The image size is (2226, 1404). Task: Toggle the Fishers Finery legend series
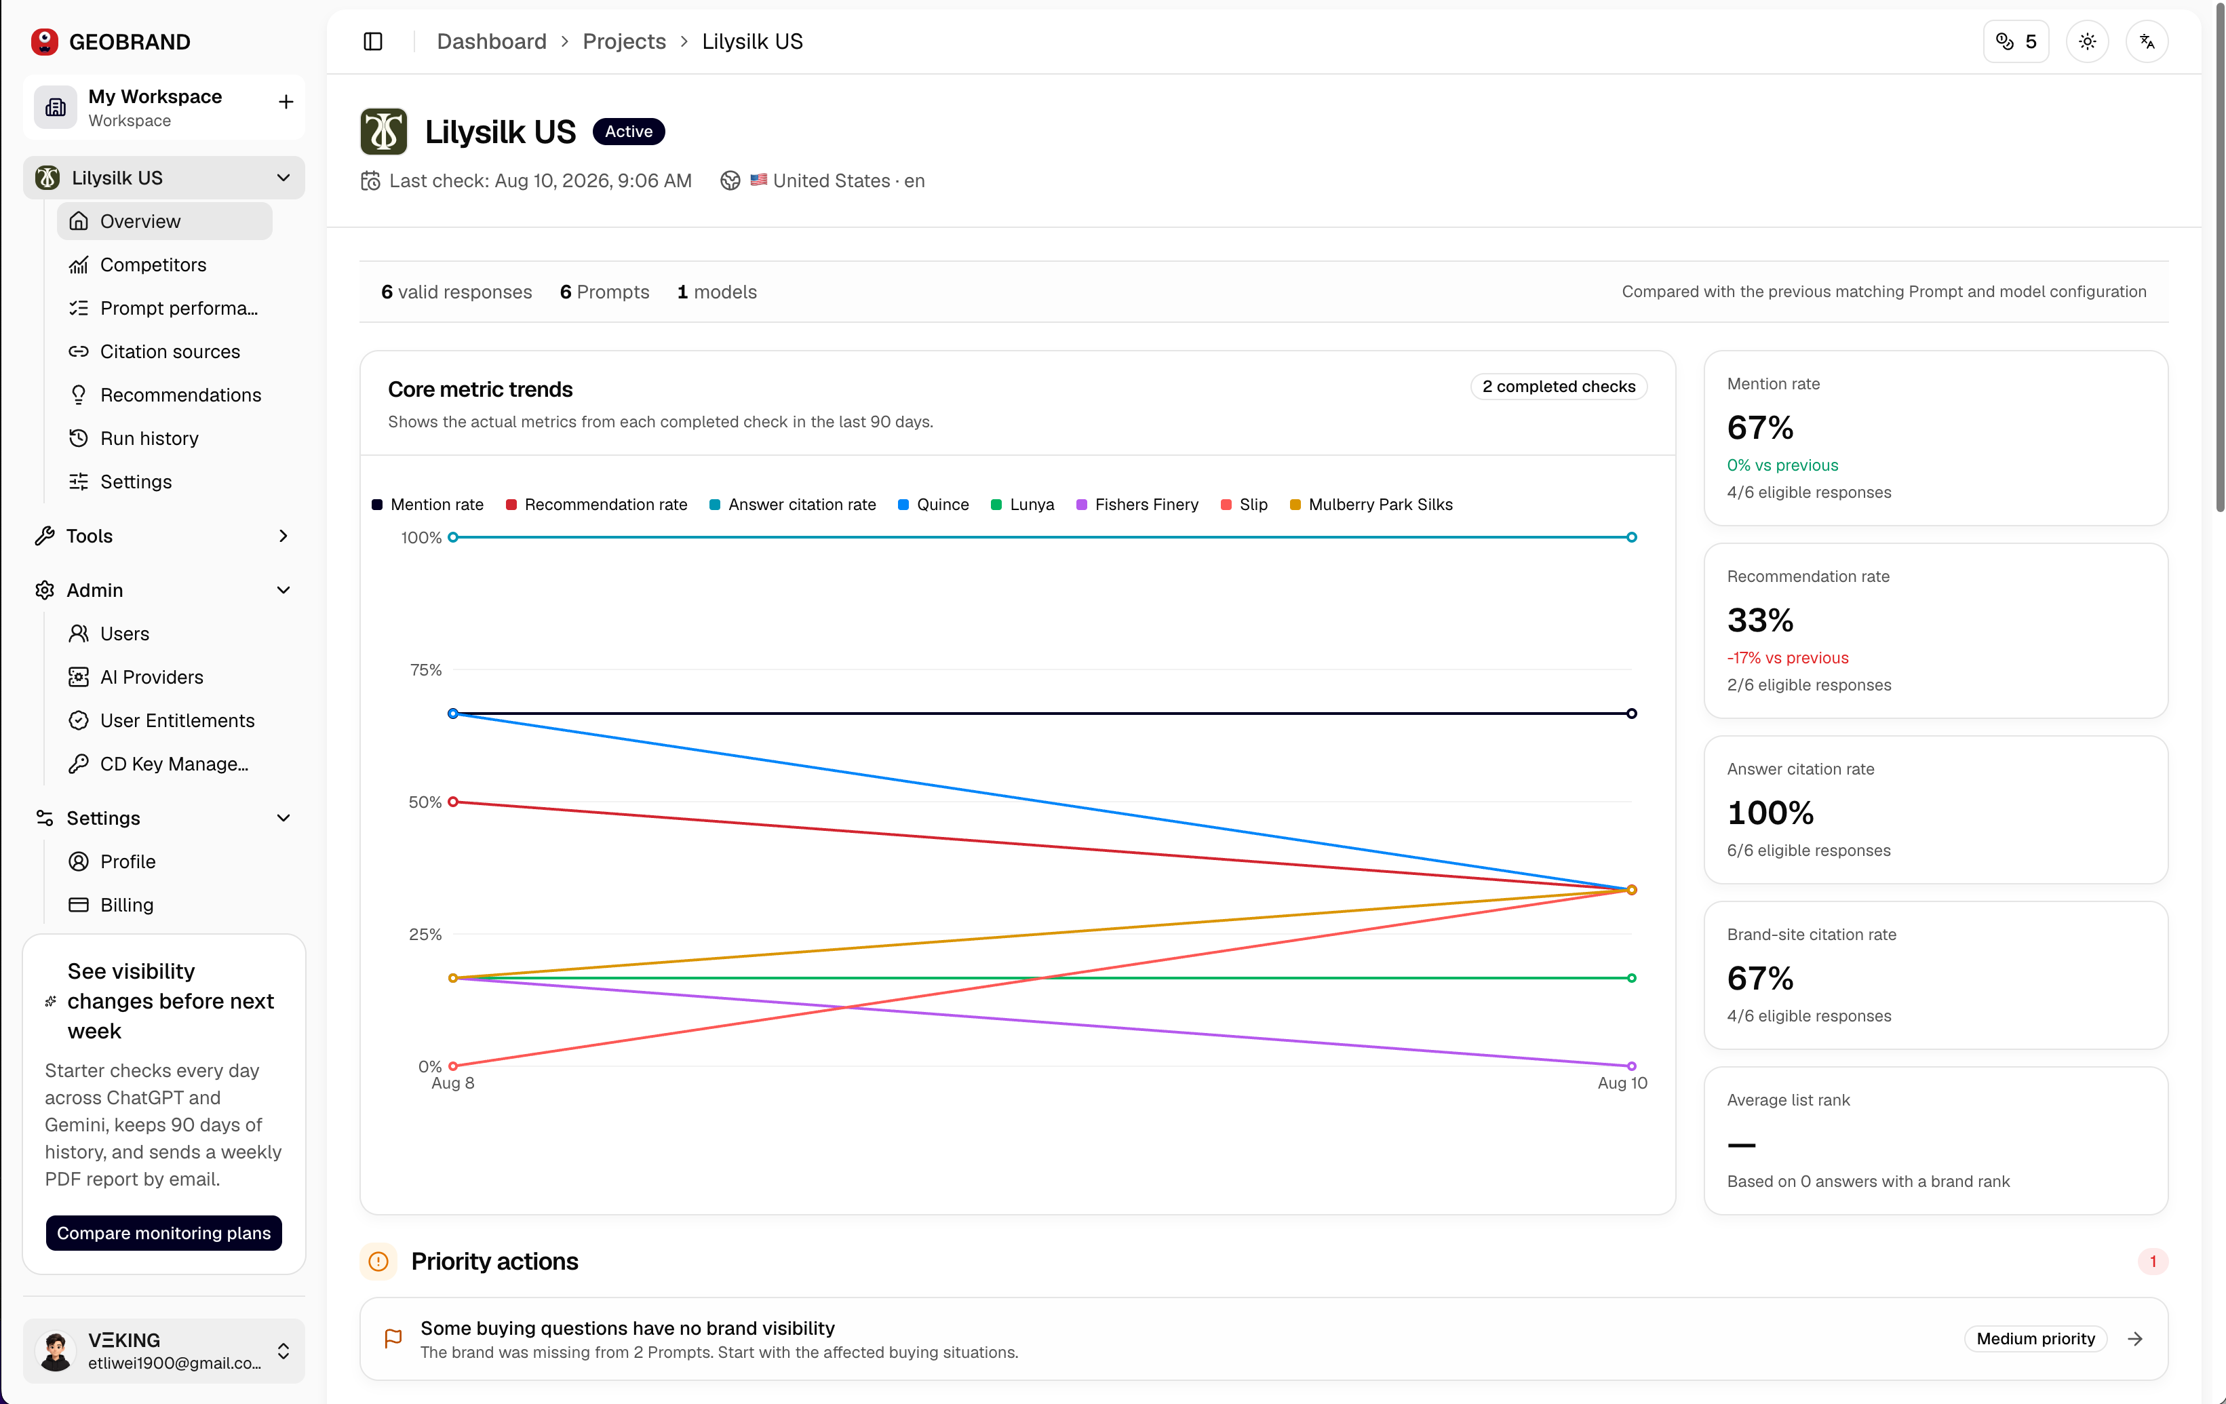[1137, 505]
